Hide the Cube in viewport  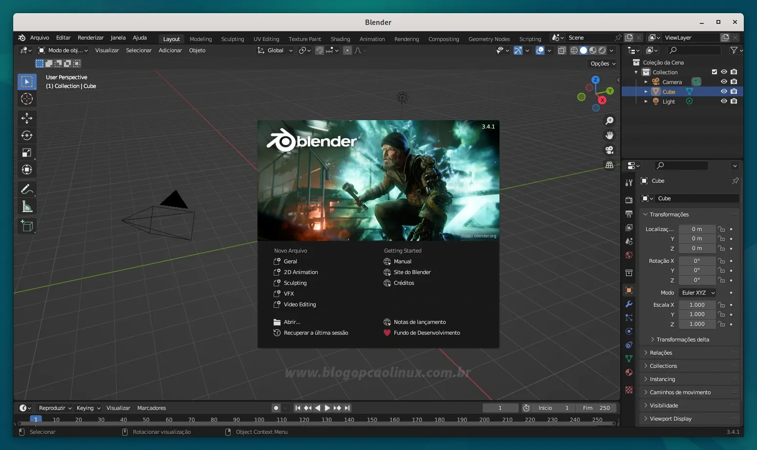coord(724,91)
